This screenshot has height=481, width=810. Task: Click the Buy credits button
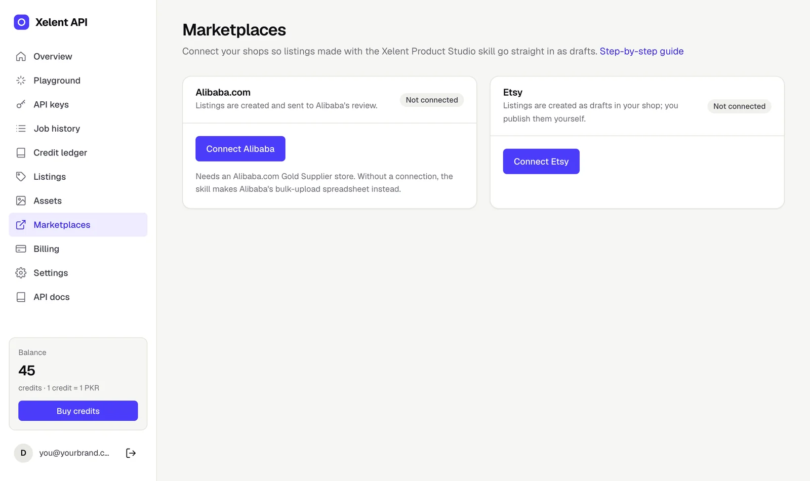pos(78,411)
